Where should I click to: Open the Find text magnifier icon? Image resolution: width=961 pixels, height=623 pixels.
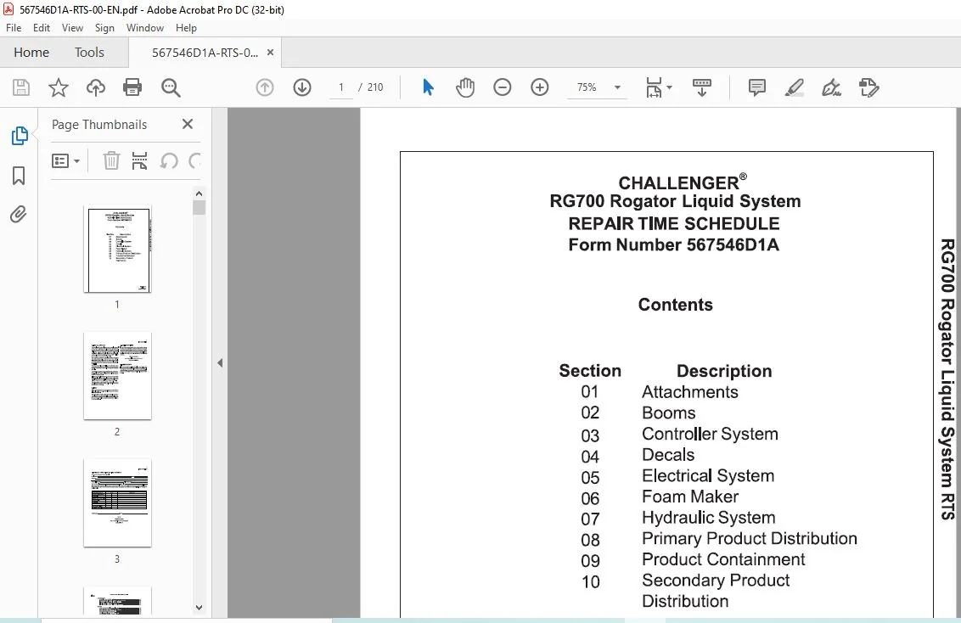[171, 87]
